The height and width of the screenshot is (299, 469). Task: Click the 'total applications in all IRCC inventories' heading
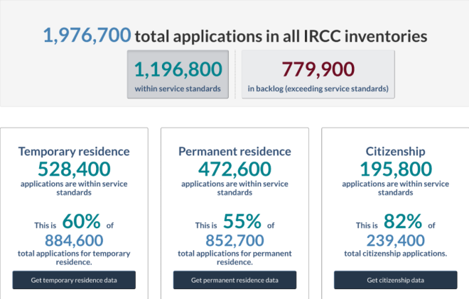click(281, 35)
